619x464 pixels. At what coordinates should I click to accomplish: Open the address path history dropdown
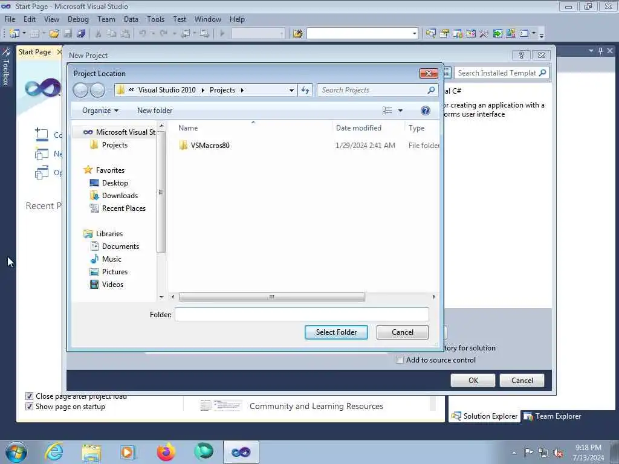point(291,90)
